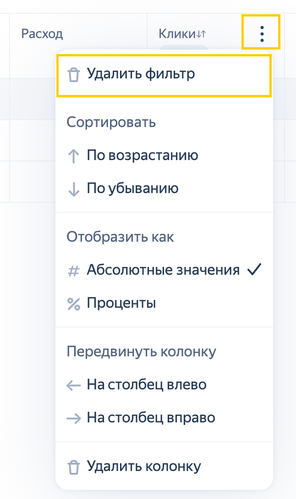Click the trash icon beside Удалить колонку
Viewport: 296px width, 499px height.
pyautogui.click(x=73, y=467)
